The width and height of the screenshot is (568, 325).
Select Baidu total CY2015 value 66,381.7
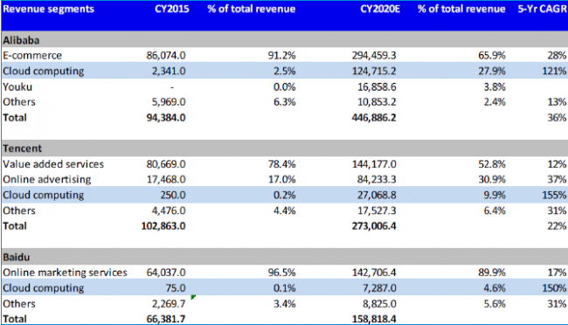click(166, 319)
